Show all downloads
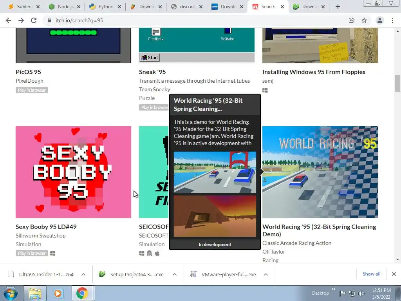Viewport: 401px width, 301px height. (x=371, y=274)
